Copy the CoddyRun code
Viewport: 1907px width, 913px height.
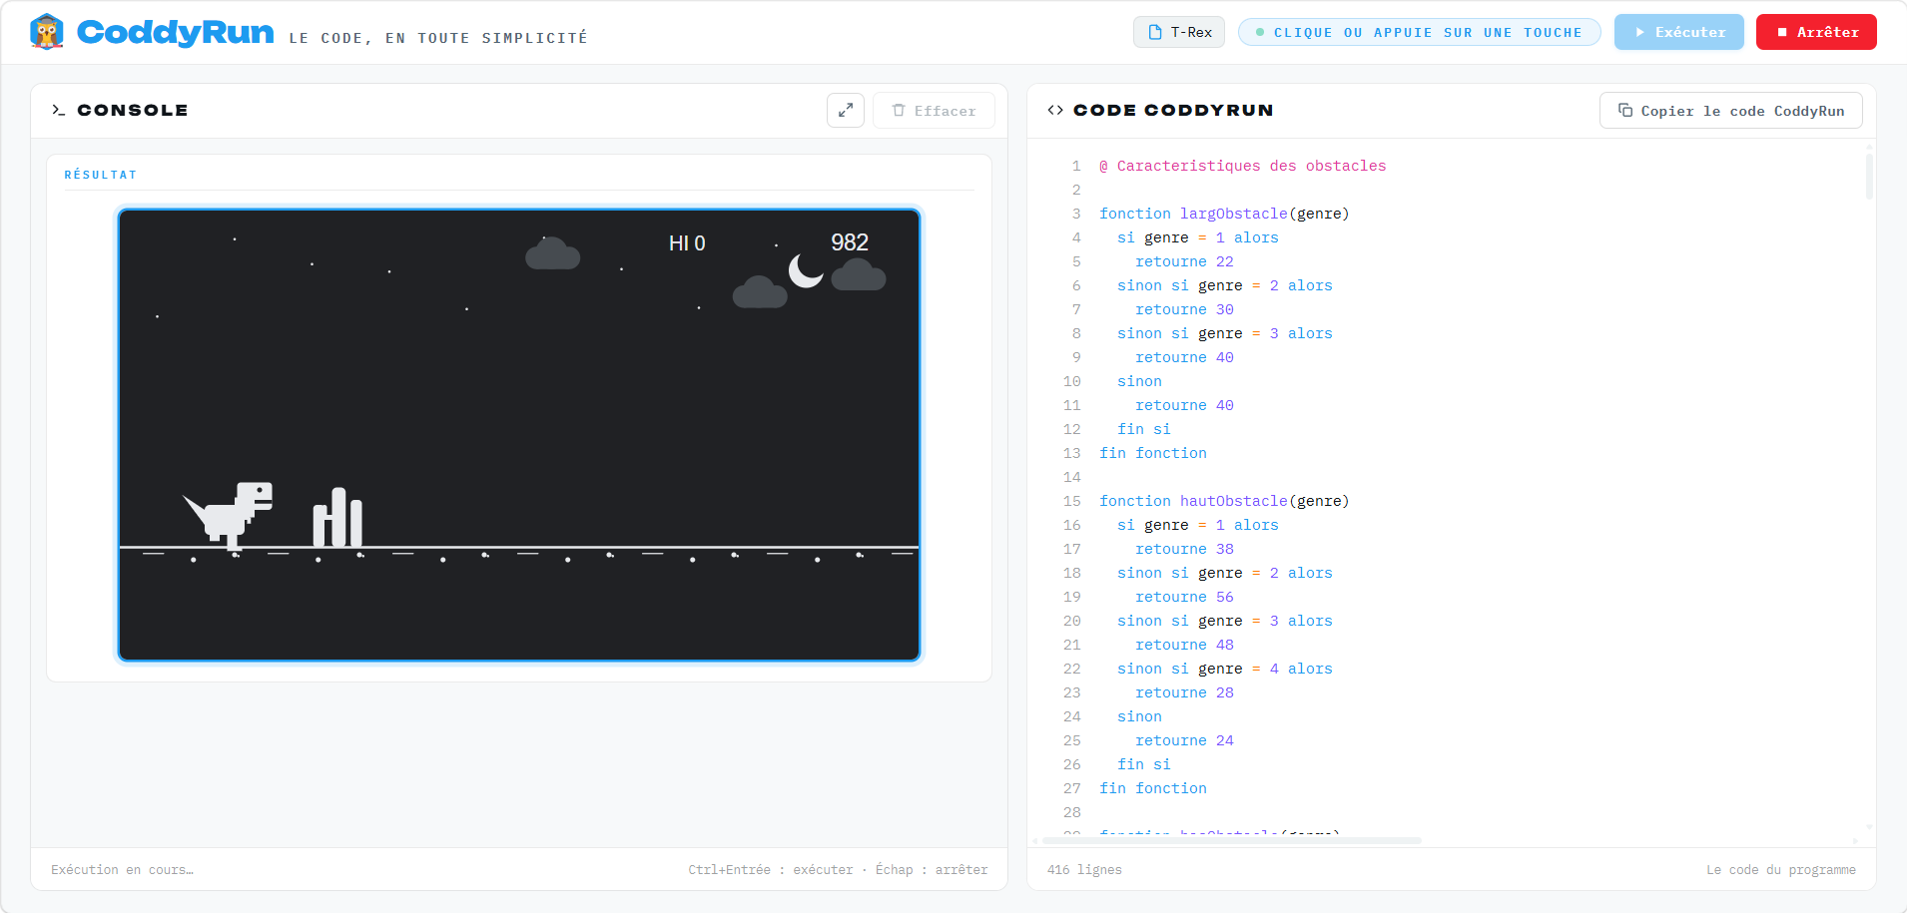click(1731, 111)
